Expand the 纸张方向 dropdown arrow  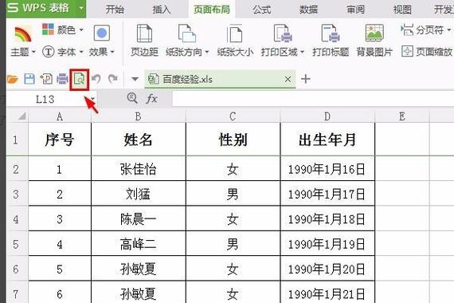[207, 53]
